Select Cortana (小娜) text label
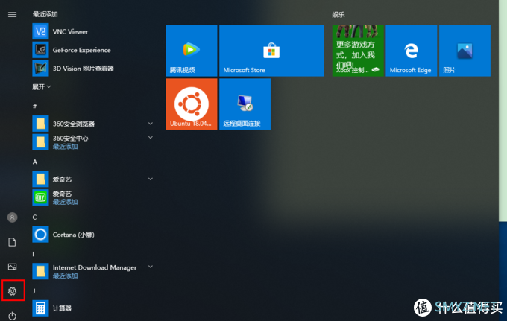 tap(73, 235)
